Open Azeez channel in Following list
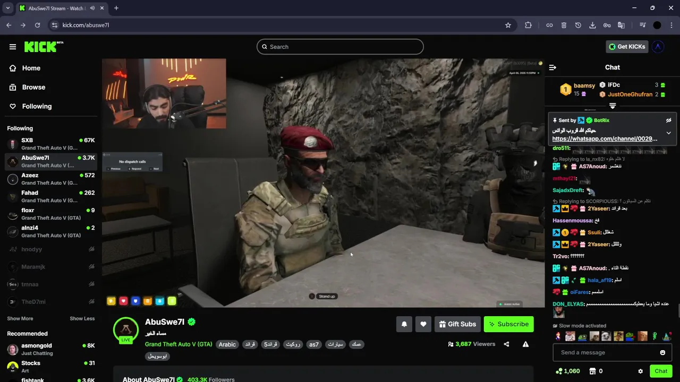Image resolution: width=680 pixels, height=382 pixels. [50, 179]
